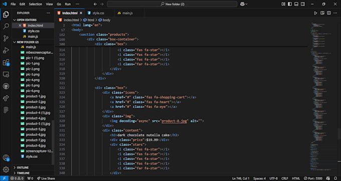Click the remote window indicator in status bar
Viewport: 341px width, 181px height.
pyautogui.click(x=4, y=178)
